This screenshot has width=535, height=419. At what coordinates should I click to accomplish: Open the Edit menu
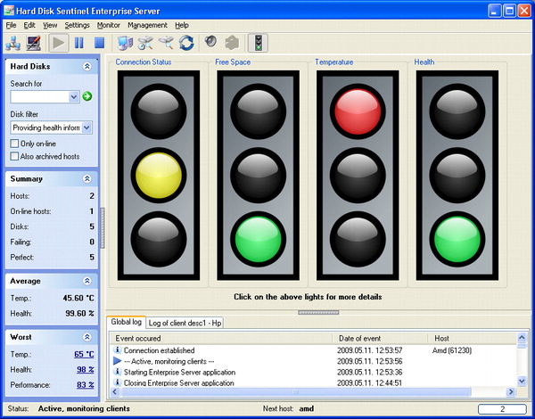pyautogui.click(x=29, y=25)
